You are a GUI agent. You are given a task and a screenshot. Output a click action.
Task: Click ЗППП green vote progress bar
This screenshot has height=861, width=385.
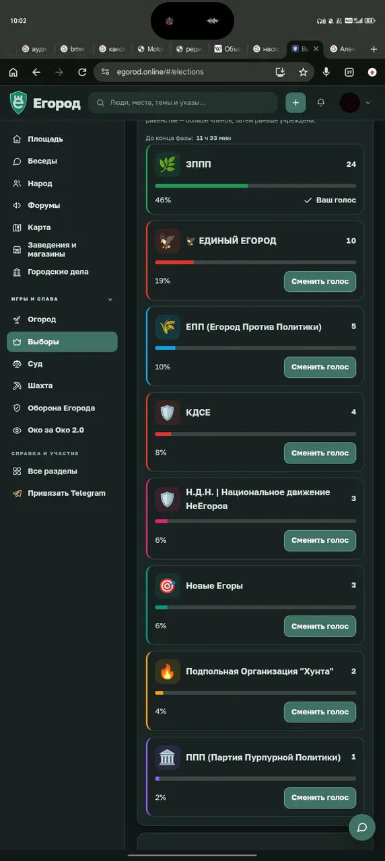pos(256,186)
